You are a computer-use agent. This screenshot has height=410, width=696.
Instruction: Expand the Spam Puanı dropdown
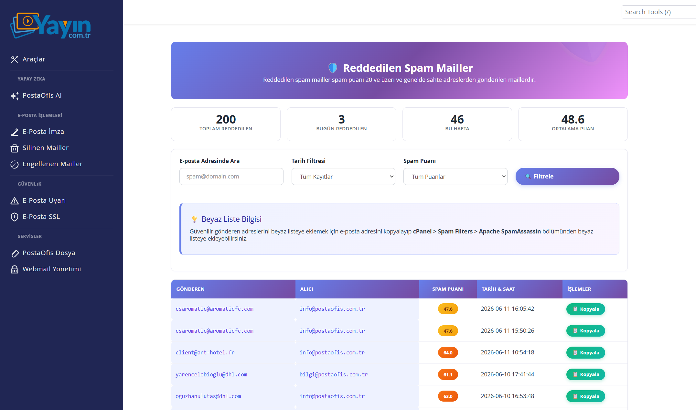[455, 177]
